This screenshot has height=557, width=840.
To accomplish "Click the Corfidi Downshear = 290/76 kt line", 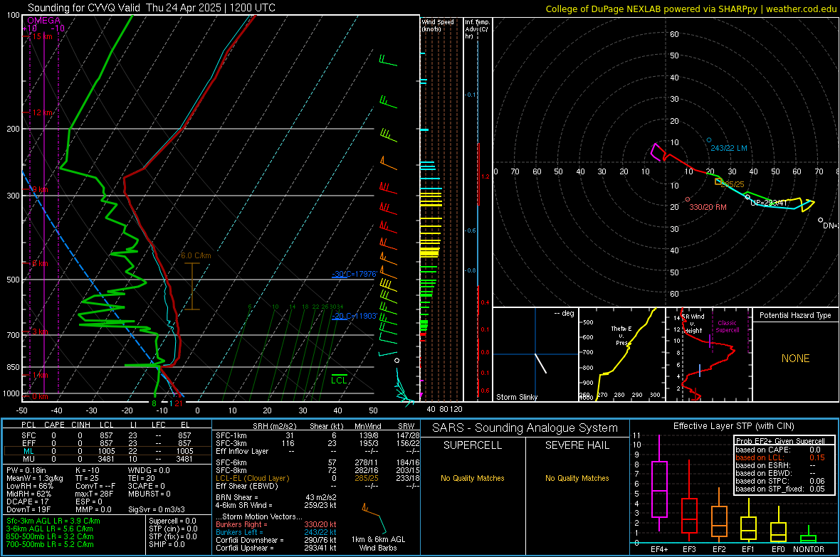I will [276, 540].
